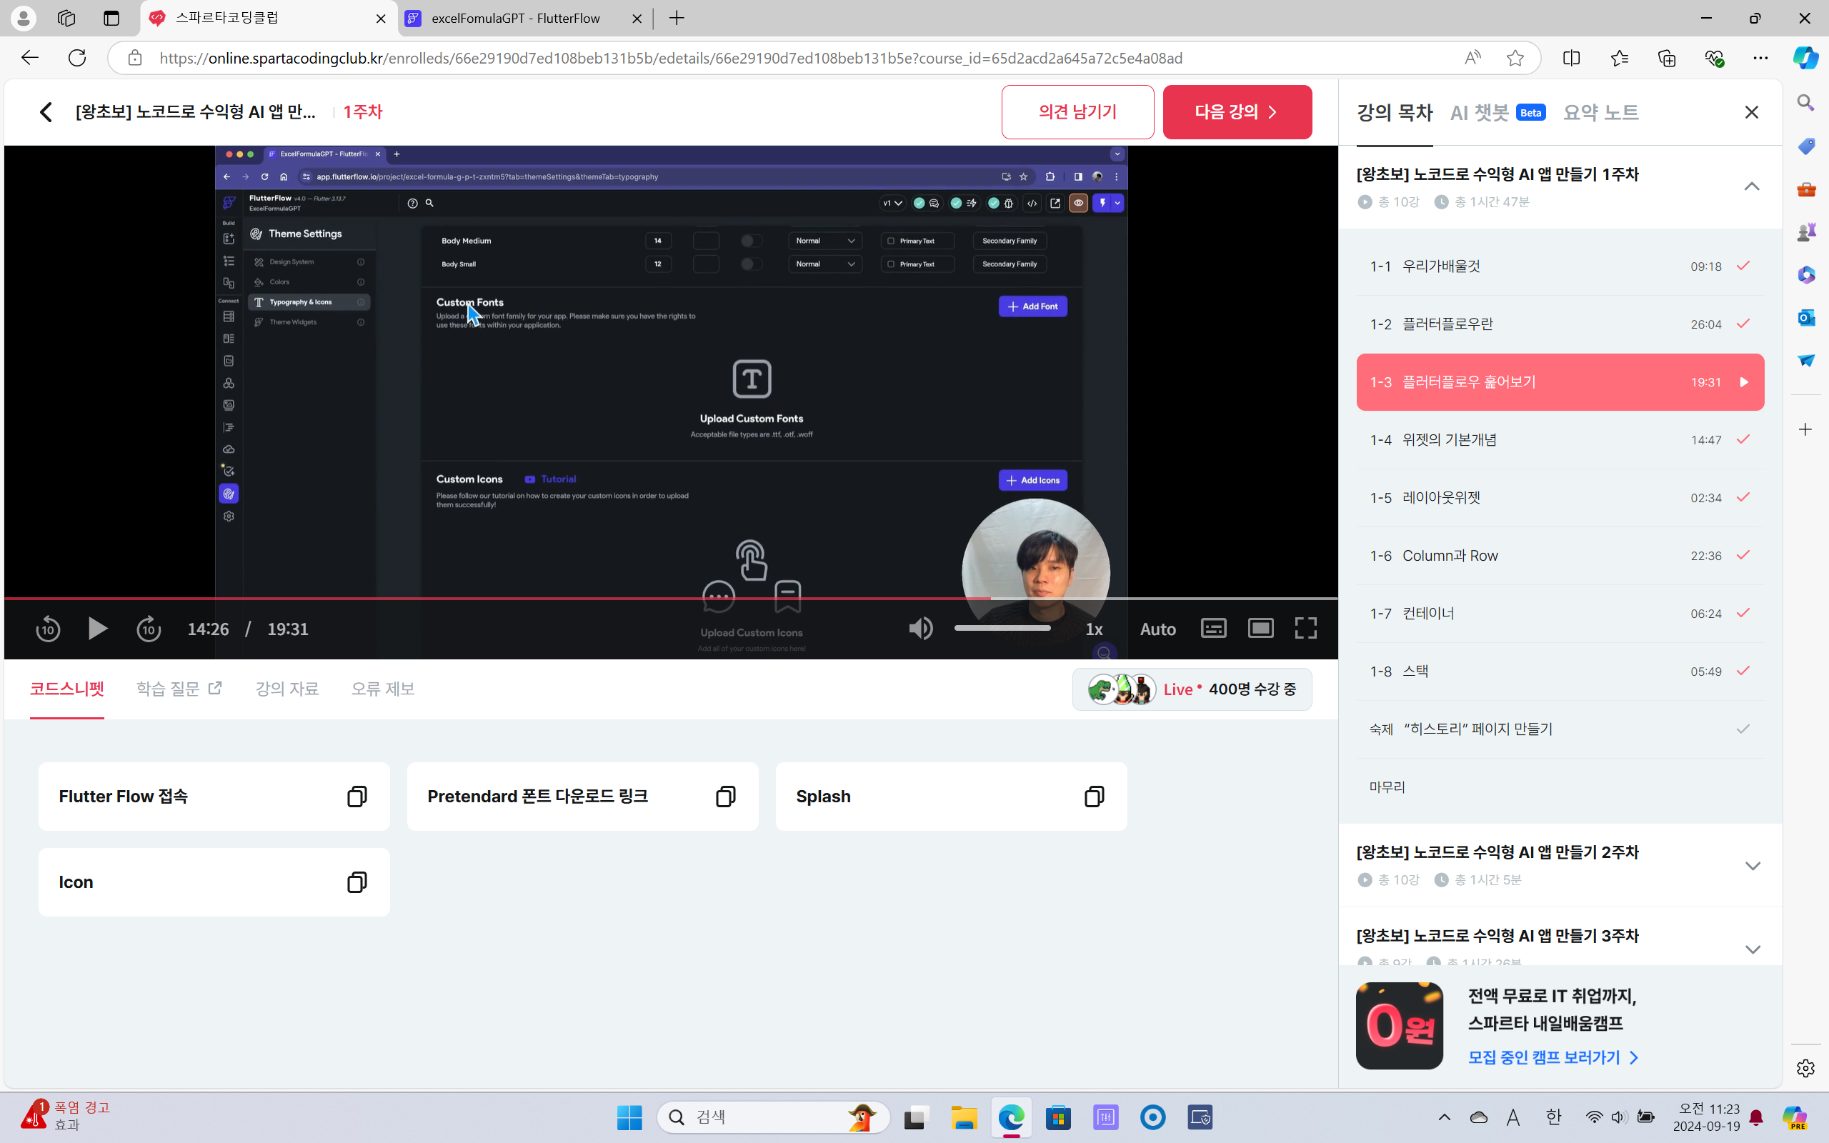Screen dimensions: 1829x1143
Task: Mute the video volume speaker icon
Action: (920, 628)
